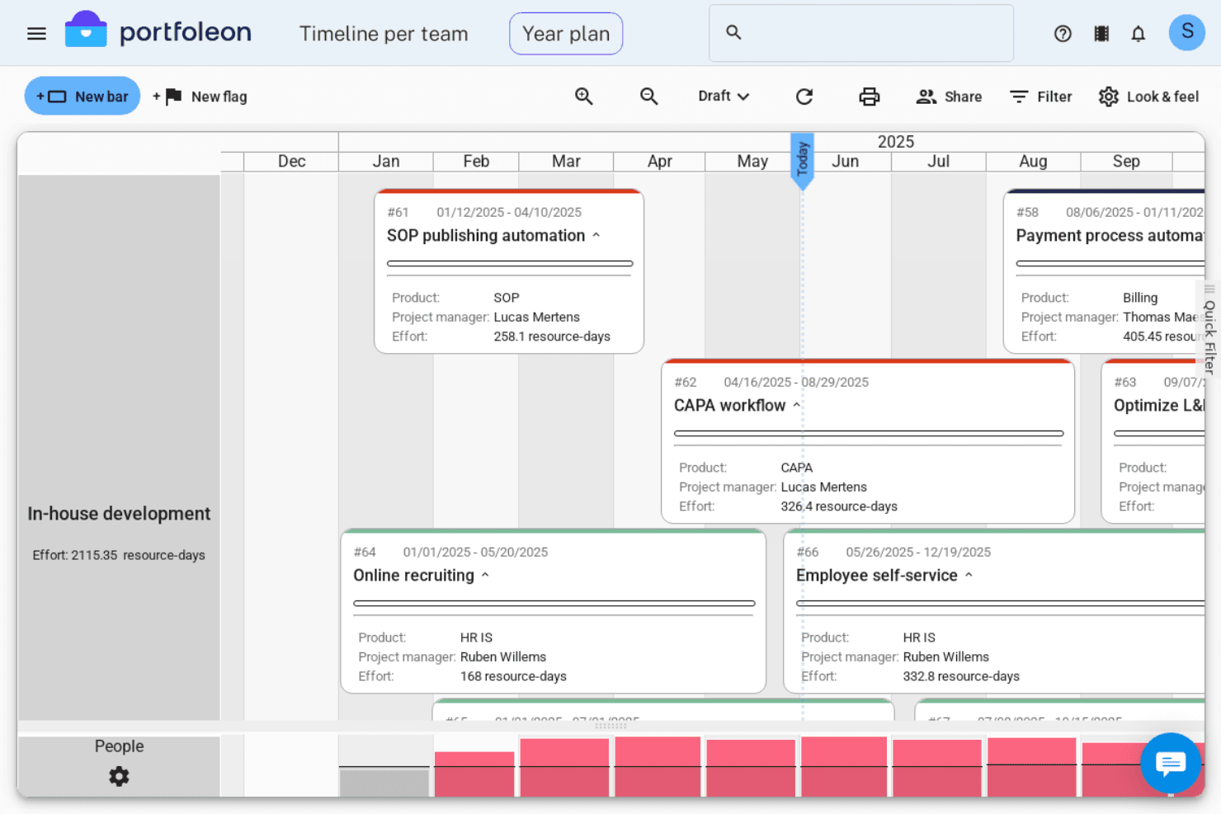1221x814 pixels.
Task: Open the hamburger main menu
Action: [36, 34]
